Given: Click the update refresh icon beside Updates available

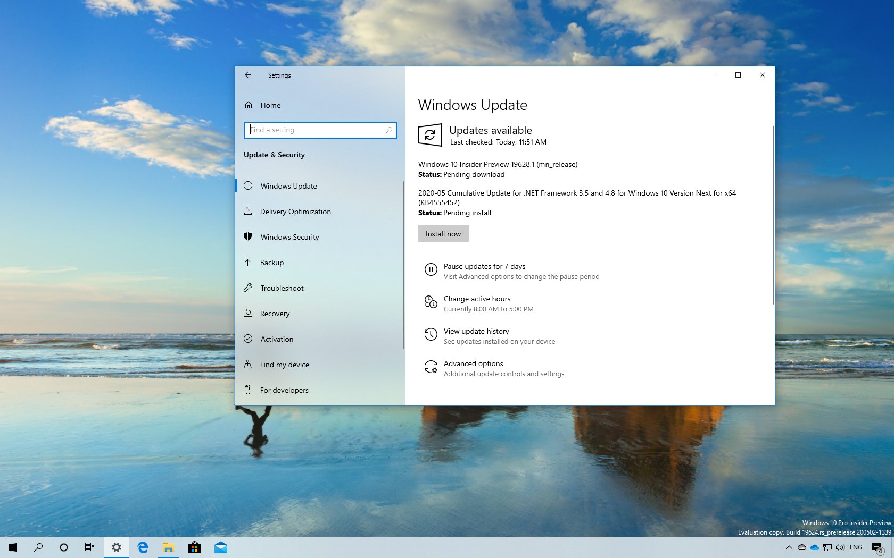Looking at the screenshot, I should click(x=430, y=135).
